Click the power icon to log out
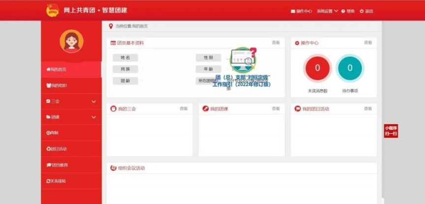The image size is (425, 204). pos(362,11)
